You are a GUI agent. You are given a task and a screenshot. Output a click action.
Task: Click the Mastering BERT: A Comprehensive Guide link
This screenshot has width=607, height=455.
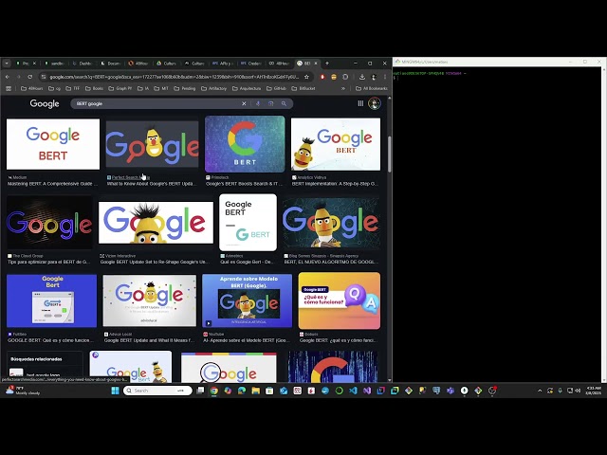pyautogui.click(x=53, y=184)
